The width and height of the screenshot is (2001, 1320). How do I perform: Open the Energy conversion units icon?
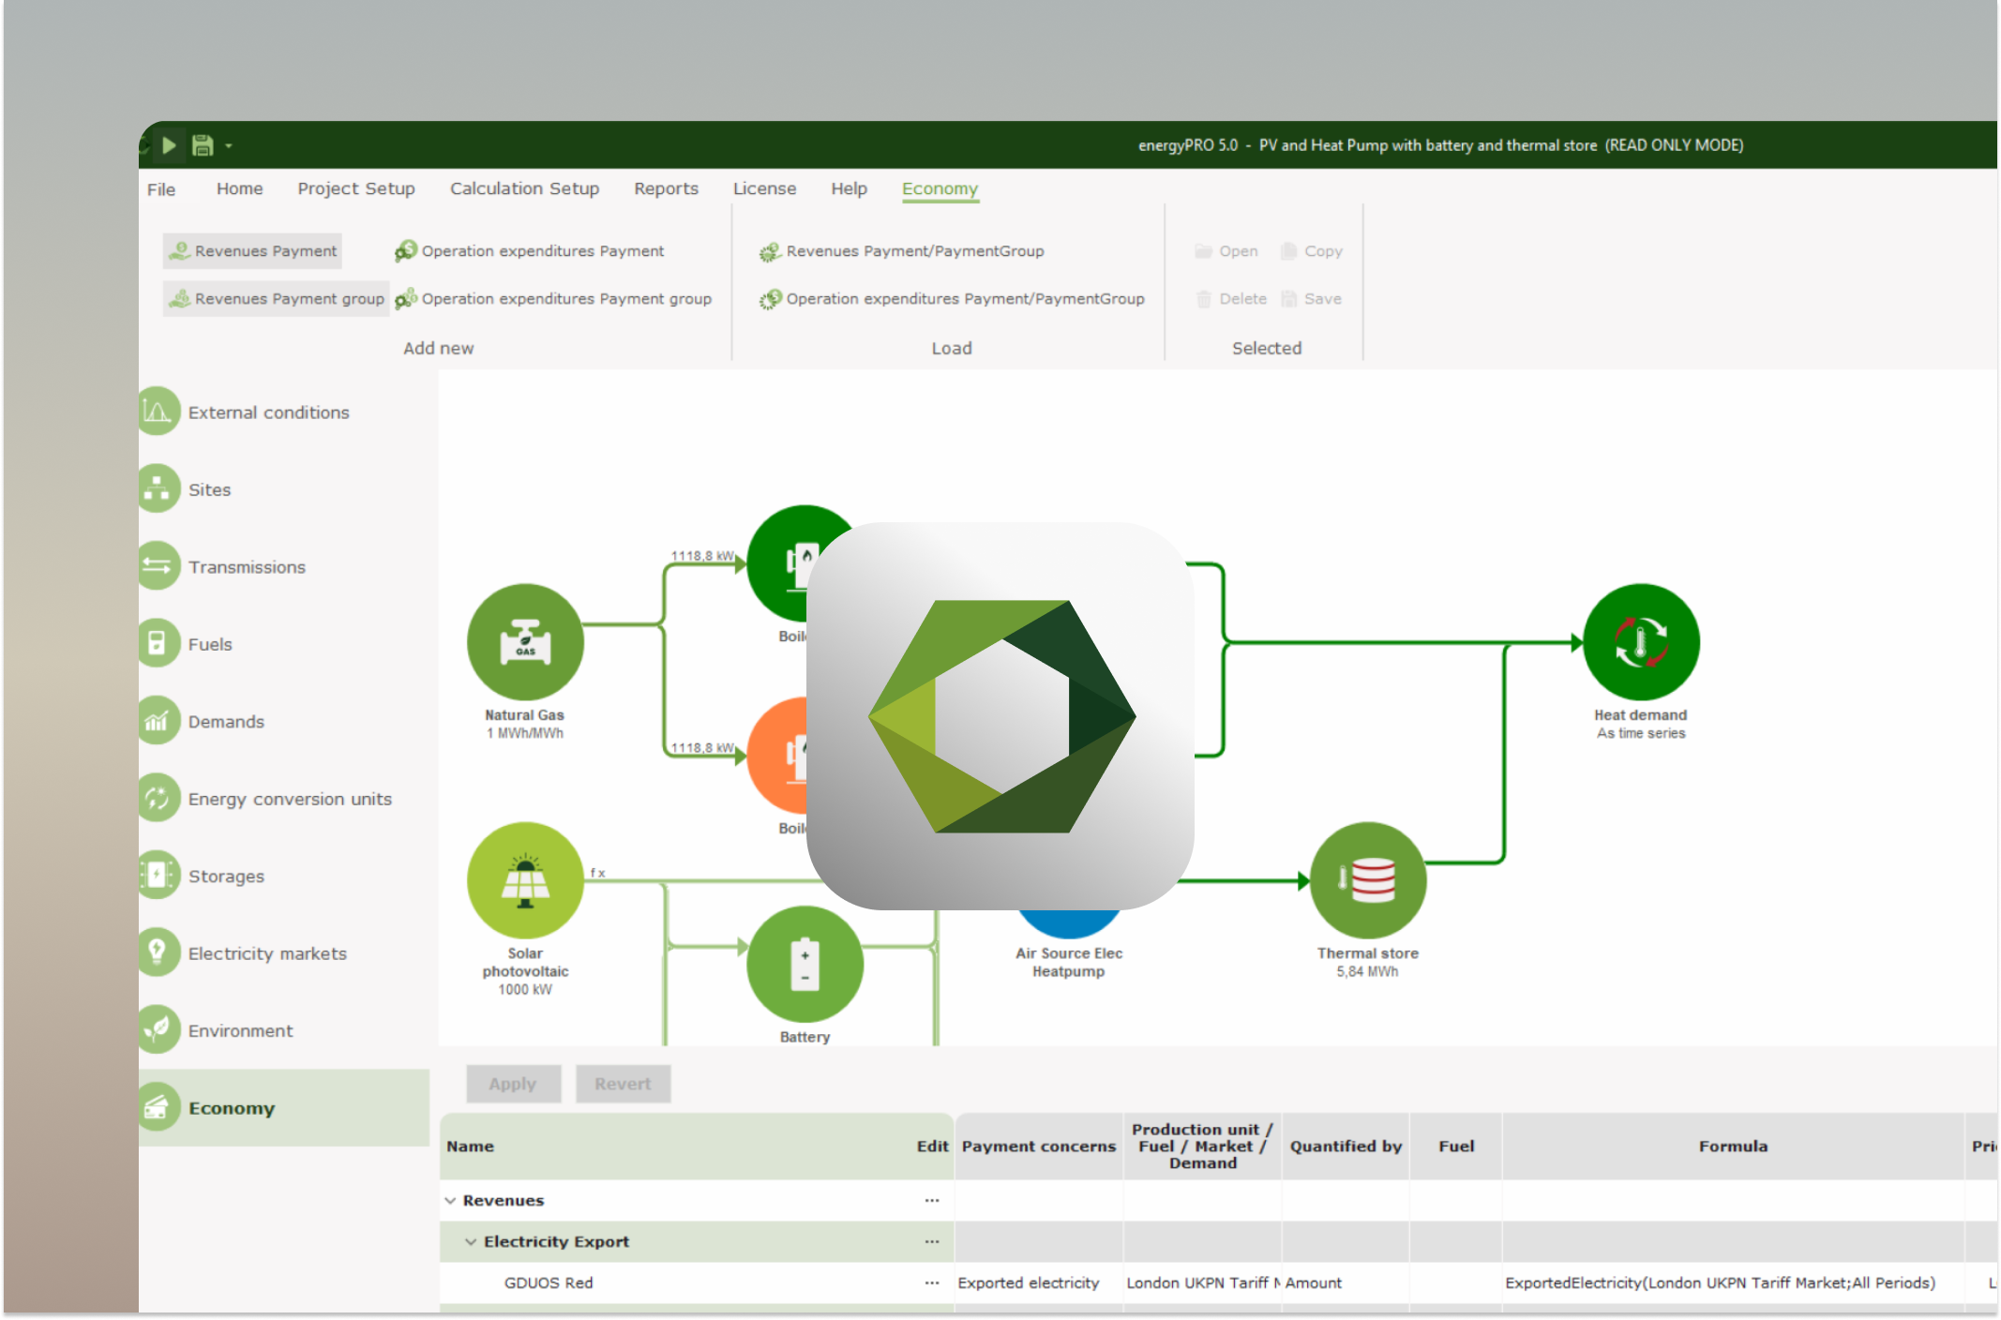(158, 798)
